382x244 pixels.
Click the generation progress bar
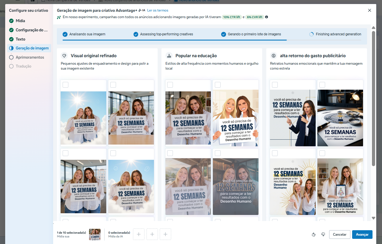212,40
